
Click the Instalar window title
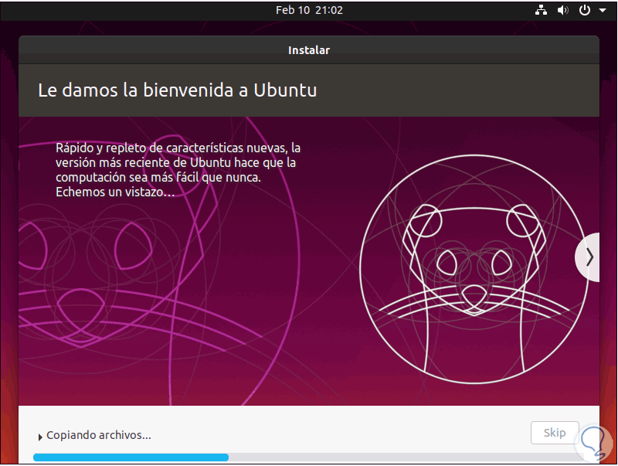pos(308,50)
